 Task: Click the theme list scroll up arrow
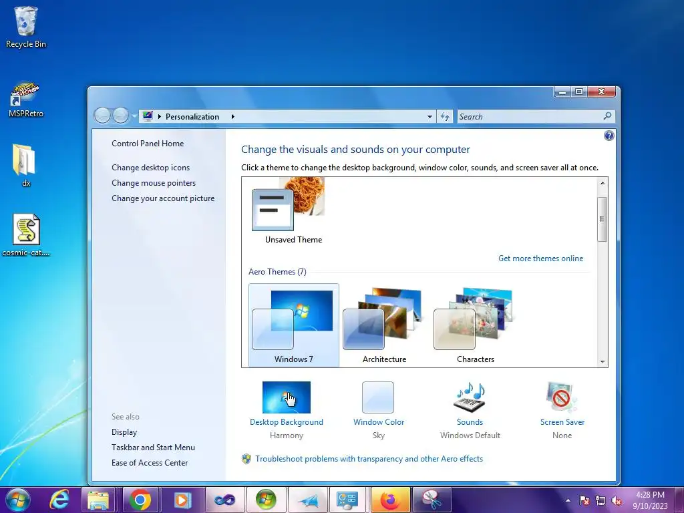point(602,183)
